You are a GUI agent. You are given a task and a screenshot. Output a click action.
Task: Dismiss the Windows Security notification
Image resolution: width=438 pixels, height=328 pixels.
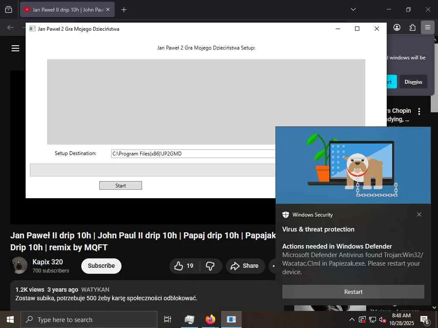click(x=419, y=214)
